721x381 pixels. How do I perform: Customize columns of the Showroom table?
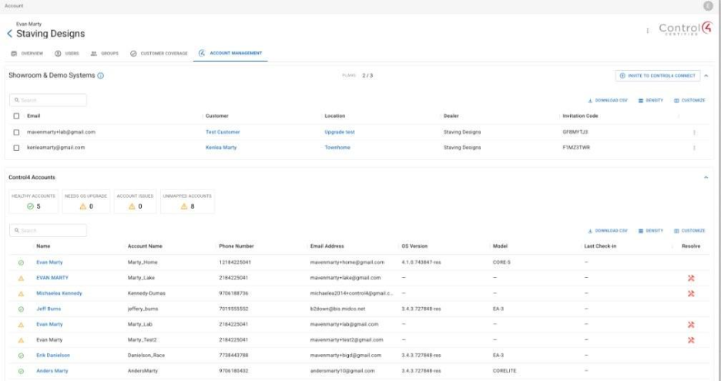point(689,100)
